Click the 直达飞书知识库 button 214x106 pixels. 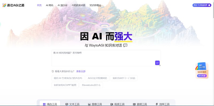click(202, 5)
